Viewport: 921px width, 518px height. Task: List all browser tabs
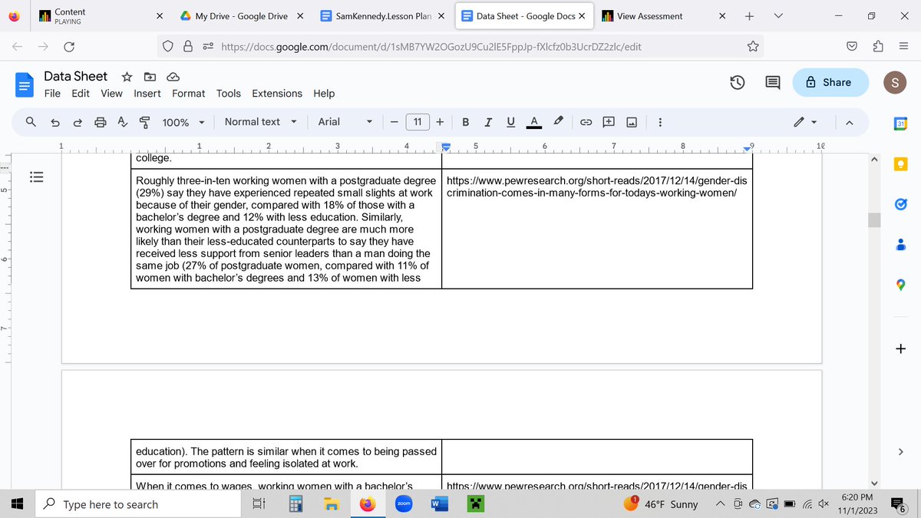tap(779, 16)
